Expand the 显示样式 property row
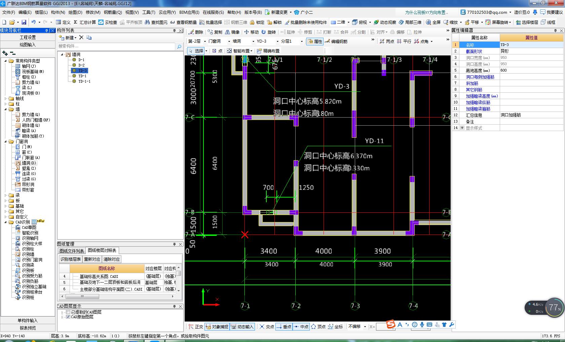Viewport: 565px width, 342px height. (462, 128)
